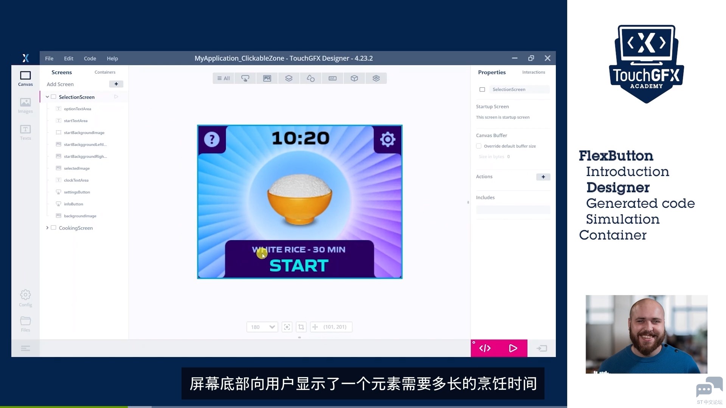Click the properties panel resize handle
Viewport: 726px width, 408px height.
pos(468,202)
